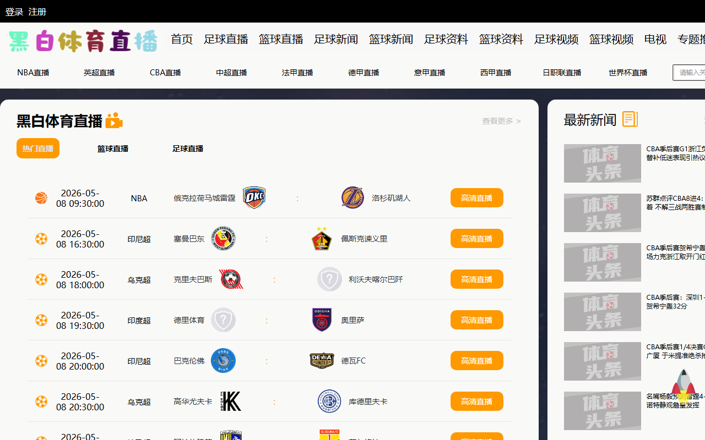Open thumbnail for CBA季后赛1/4决赛 广厦 news
Viewport: 705px width, 440px height.
click(603, 361)
